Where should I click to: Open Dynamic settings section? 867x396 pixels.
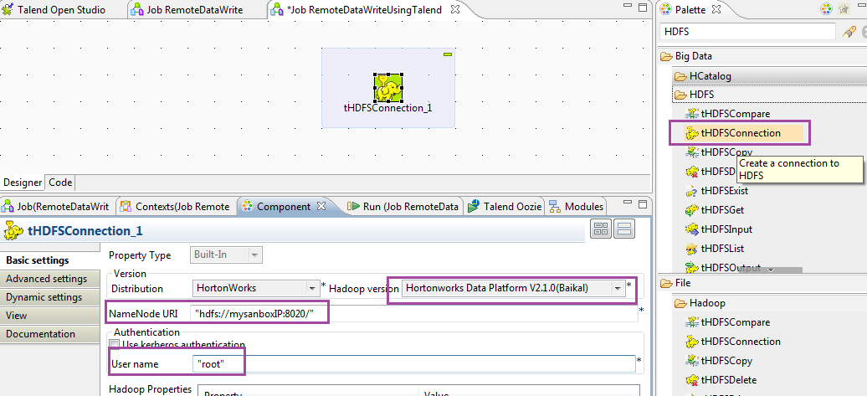49,297
